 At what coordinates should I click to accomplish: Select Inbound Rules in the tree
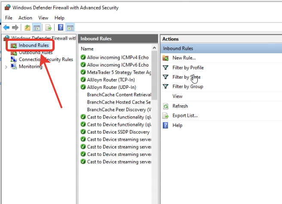point(34,45)
